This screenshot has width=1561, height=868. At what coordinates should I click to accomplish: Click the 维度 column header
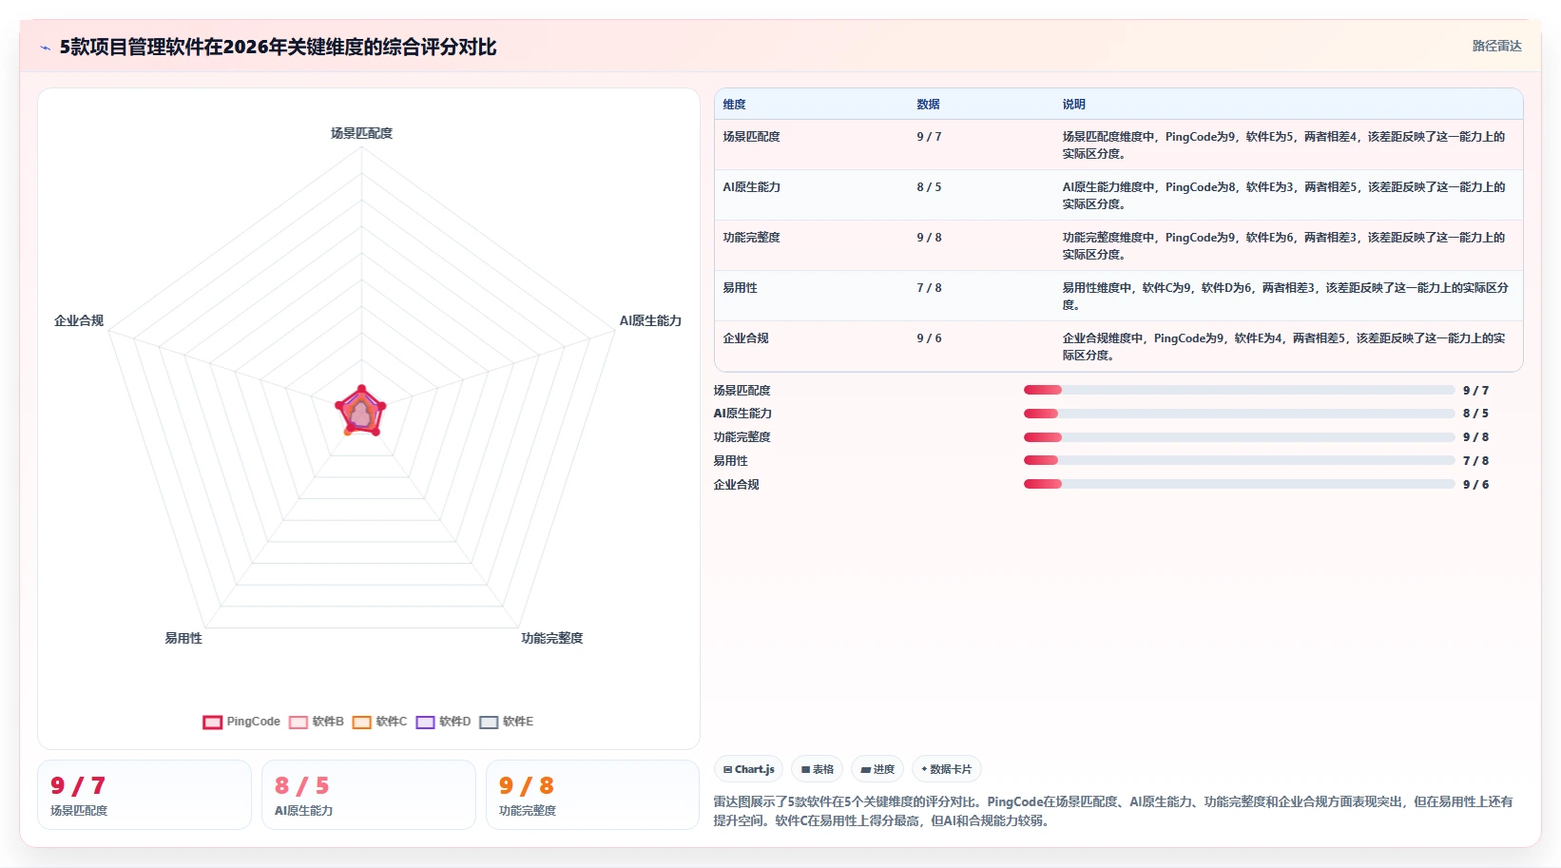click(734, 105)
